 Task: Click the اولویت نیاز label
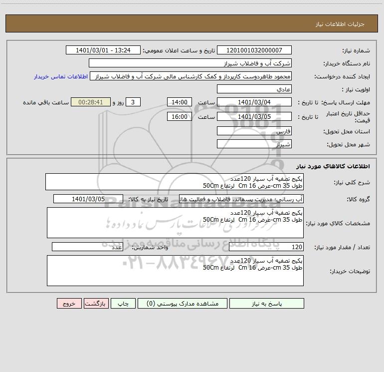coord(356,89)
